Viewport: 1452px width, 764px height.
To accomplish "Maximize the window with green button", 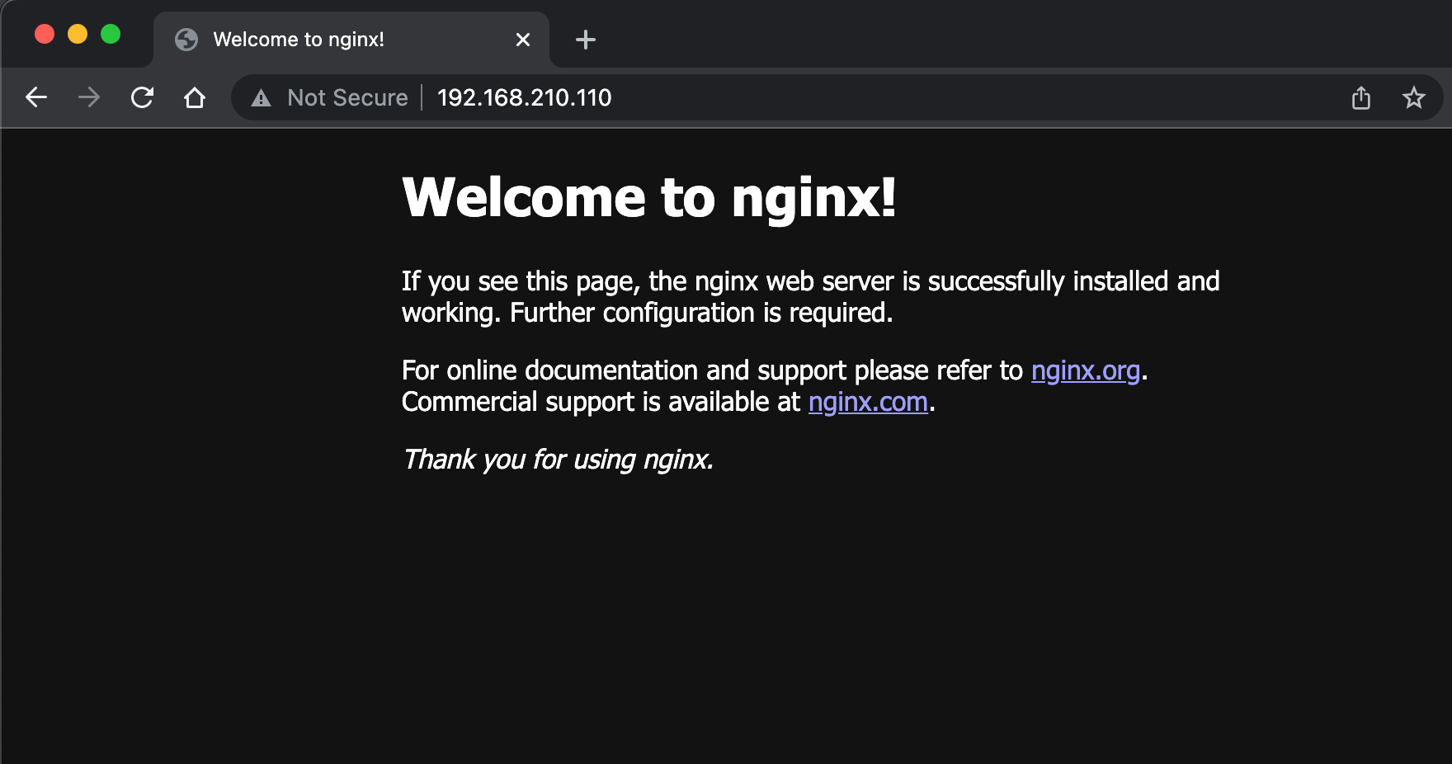I will pyautogui.click(x=111, y=34).
